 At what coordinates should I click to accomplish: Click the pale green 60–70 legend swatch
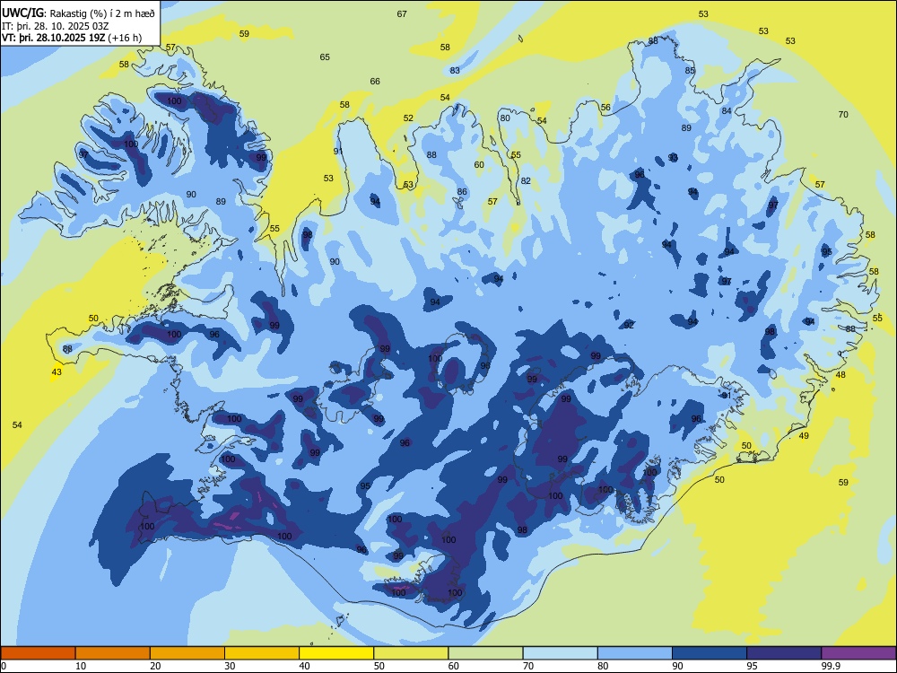coord(485,653)
